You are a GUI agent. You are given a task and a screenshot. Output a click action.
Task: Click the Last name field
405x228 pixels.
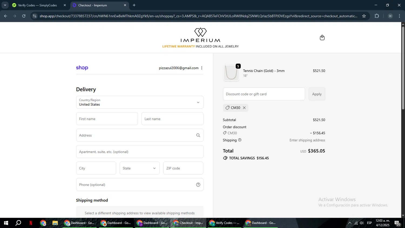tap(172, 119)
